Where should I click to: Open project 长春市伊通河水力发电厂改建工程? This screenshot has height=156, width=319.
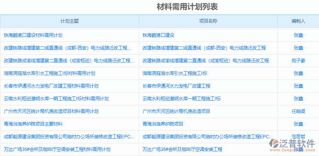[x=176, y=86]
